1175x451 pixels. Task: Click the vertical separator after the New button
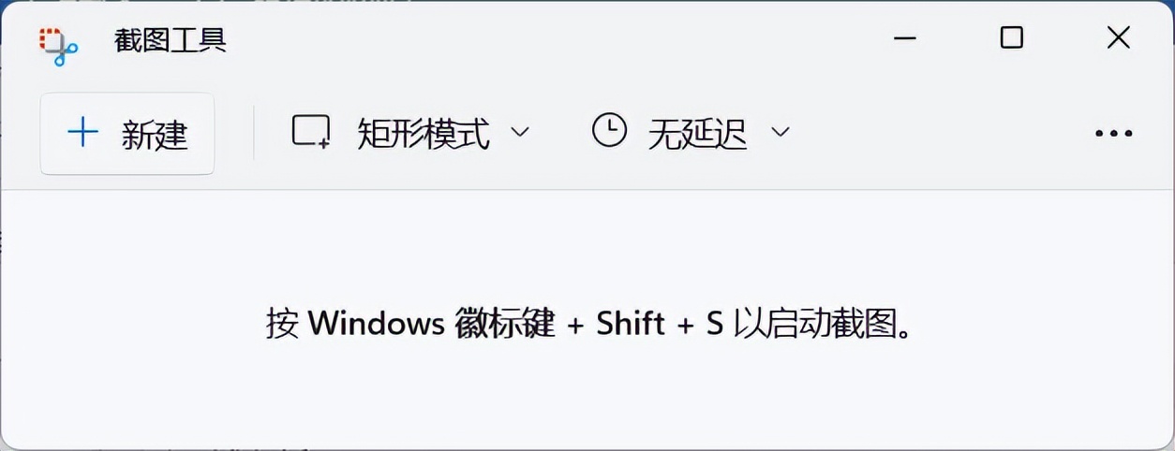[x=254, y=133]
